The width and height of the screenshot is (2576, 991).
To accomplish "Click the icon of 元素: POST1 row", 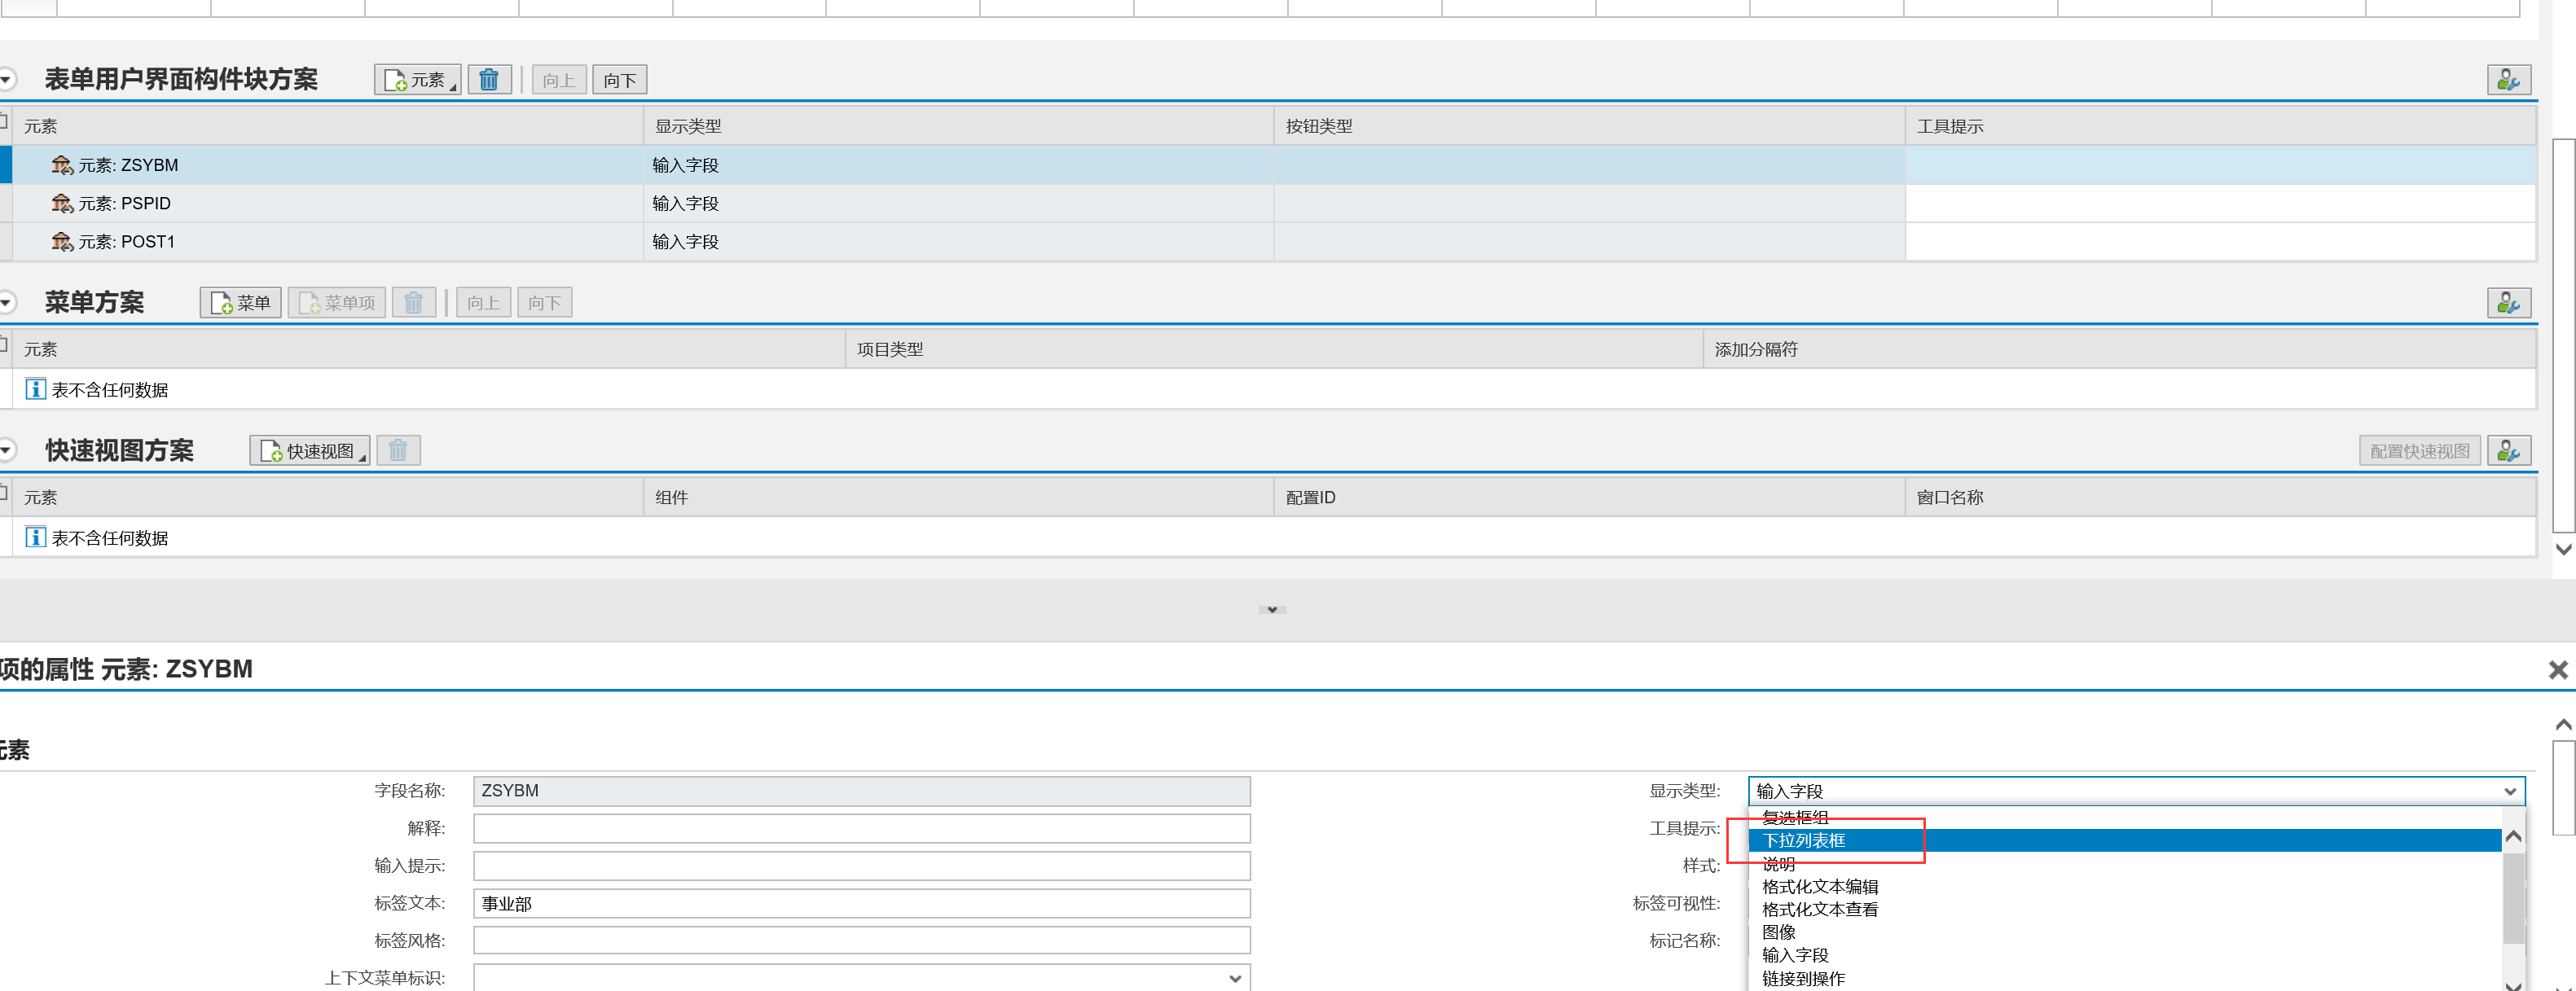I will pyautogui.click(x=62, y=242).
